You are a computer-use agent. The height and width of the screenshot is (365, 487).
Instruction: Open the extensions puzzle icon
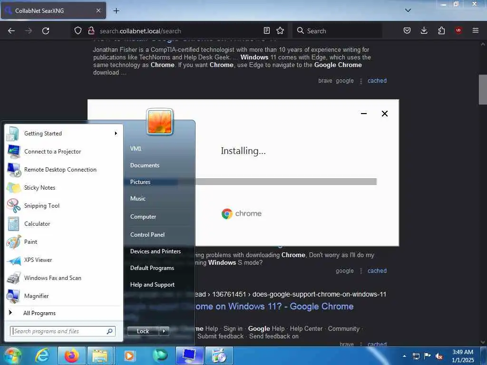441,30
